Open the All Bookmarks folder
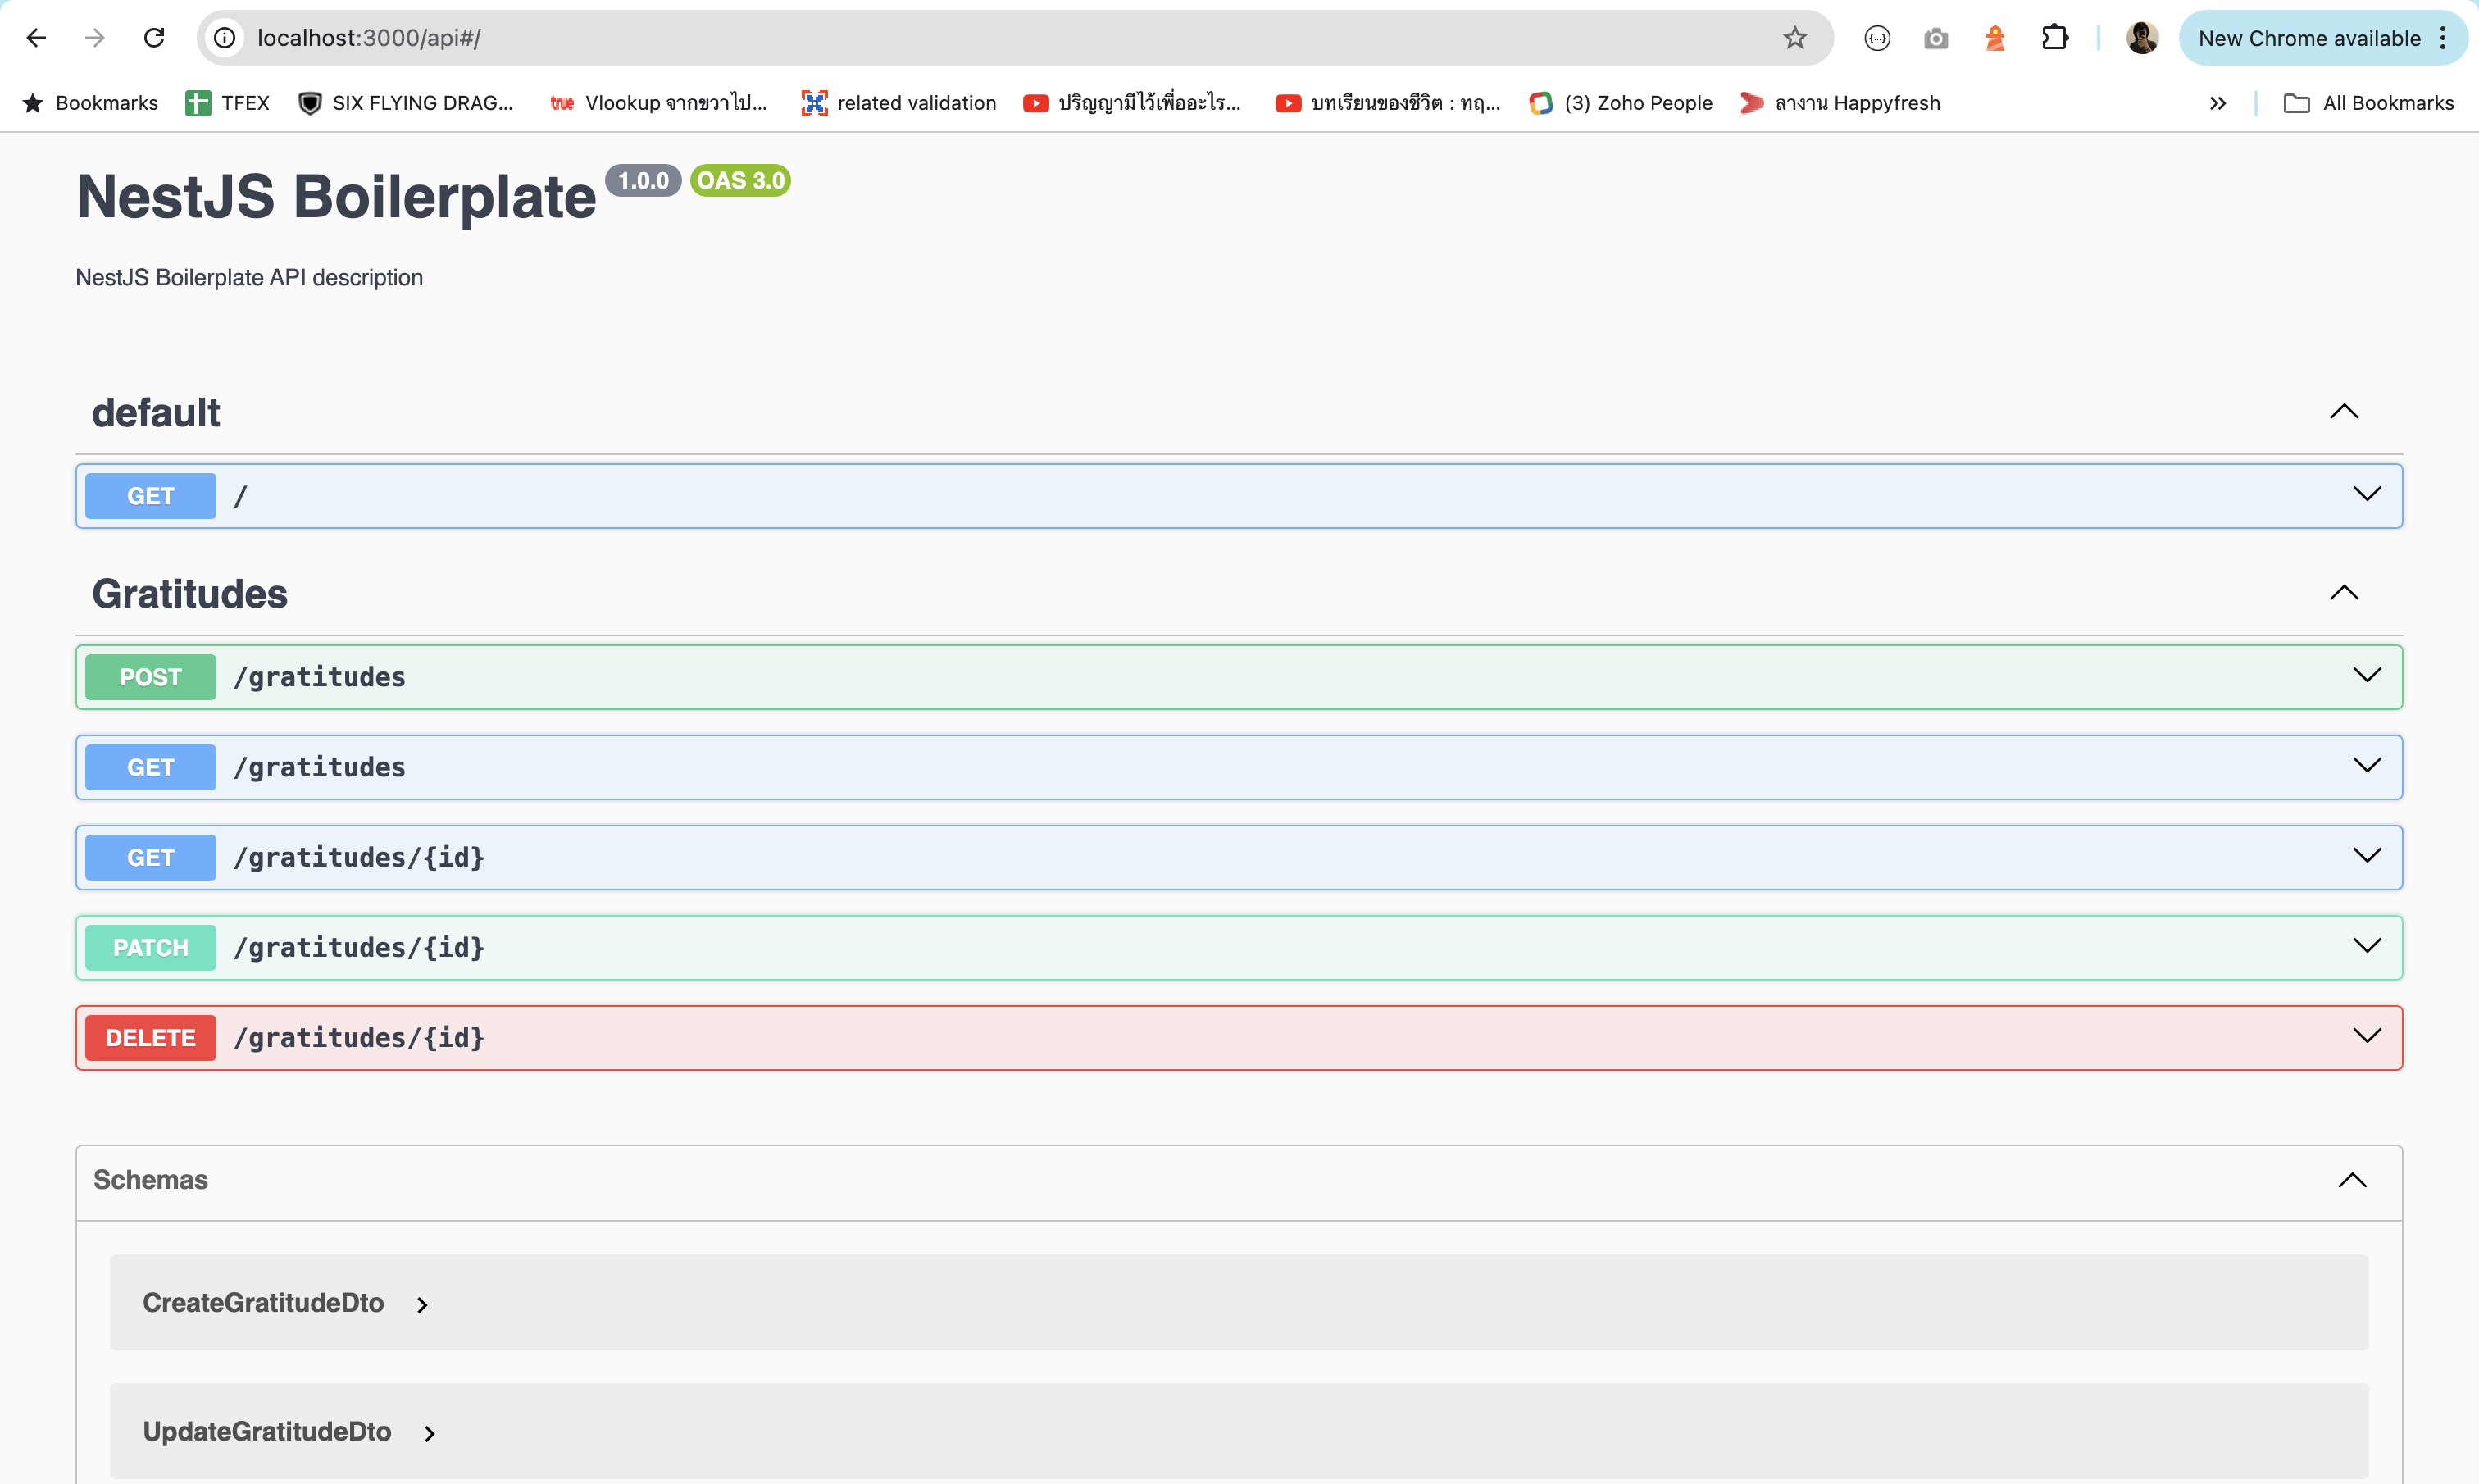Image resolution: width=2479 pixels, height=1484 pixels. (2368, 103)
